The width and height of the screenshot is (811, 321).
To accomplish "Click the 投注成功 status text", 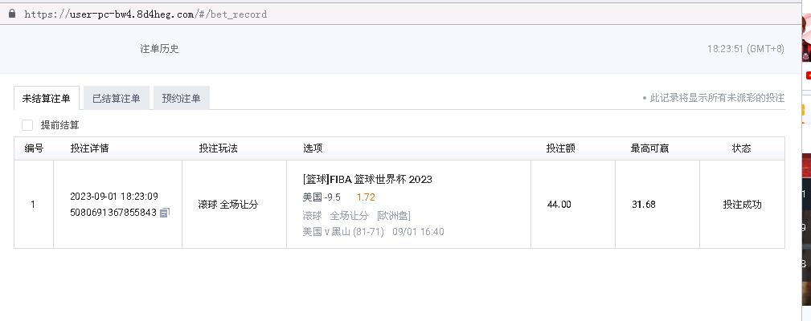I will [742, 205].
